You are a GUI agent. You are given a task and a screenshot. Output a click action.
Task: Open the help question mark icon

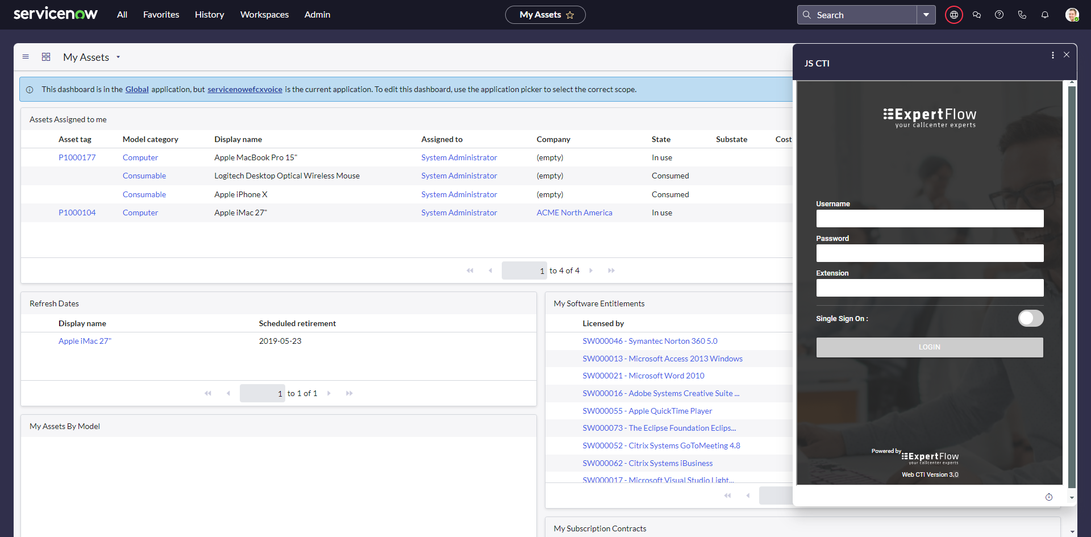click(999, 15)
